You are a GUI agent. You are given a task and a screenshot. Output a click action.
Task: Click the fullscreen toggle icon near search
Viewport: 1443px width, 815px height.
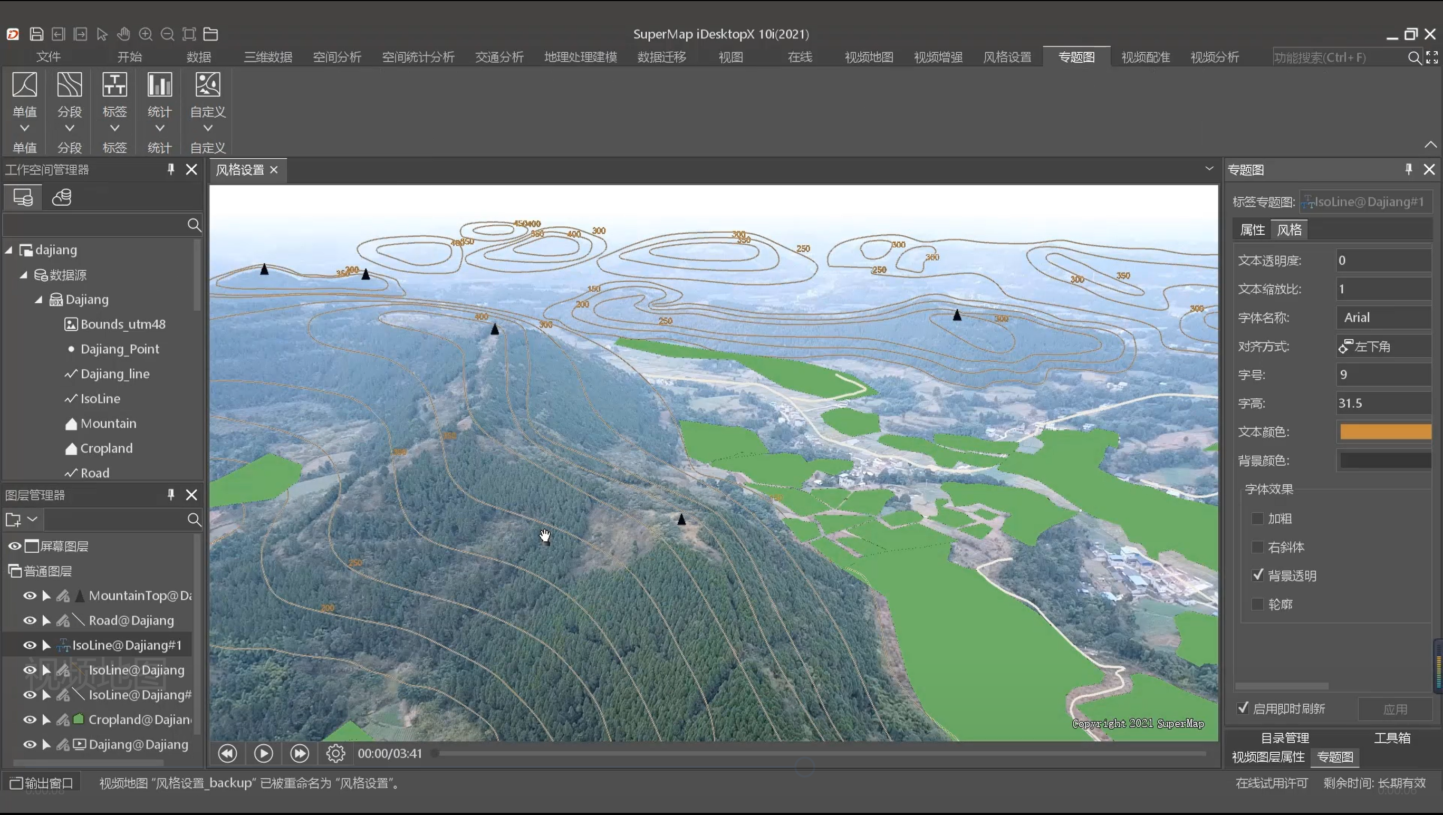click(x=1432, y=57)
